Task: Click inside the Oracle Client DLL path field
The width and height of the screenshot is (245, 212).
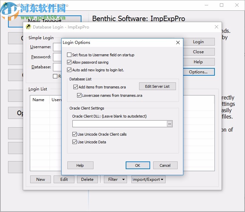Action: [120, 124]
